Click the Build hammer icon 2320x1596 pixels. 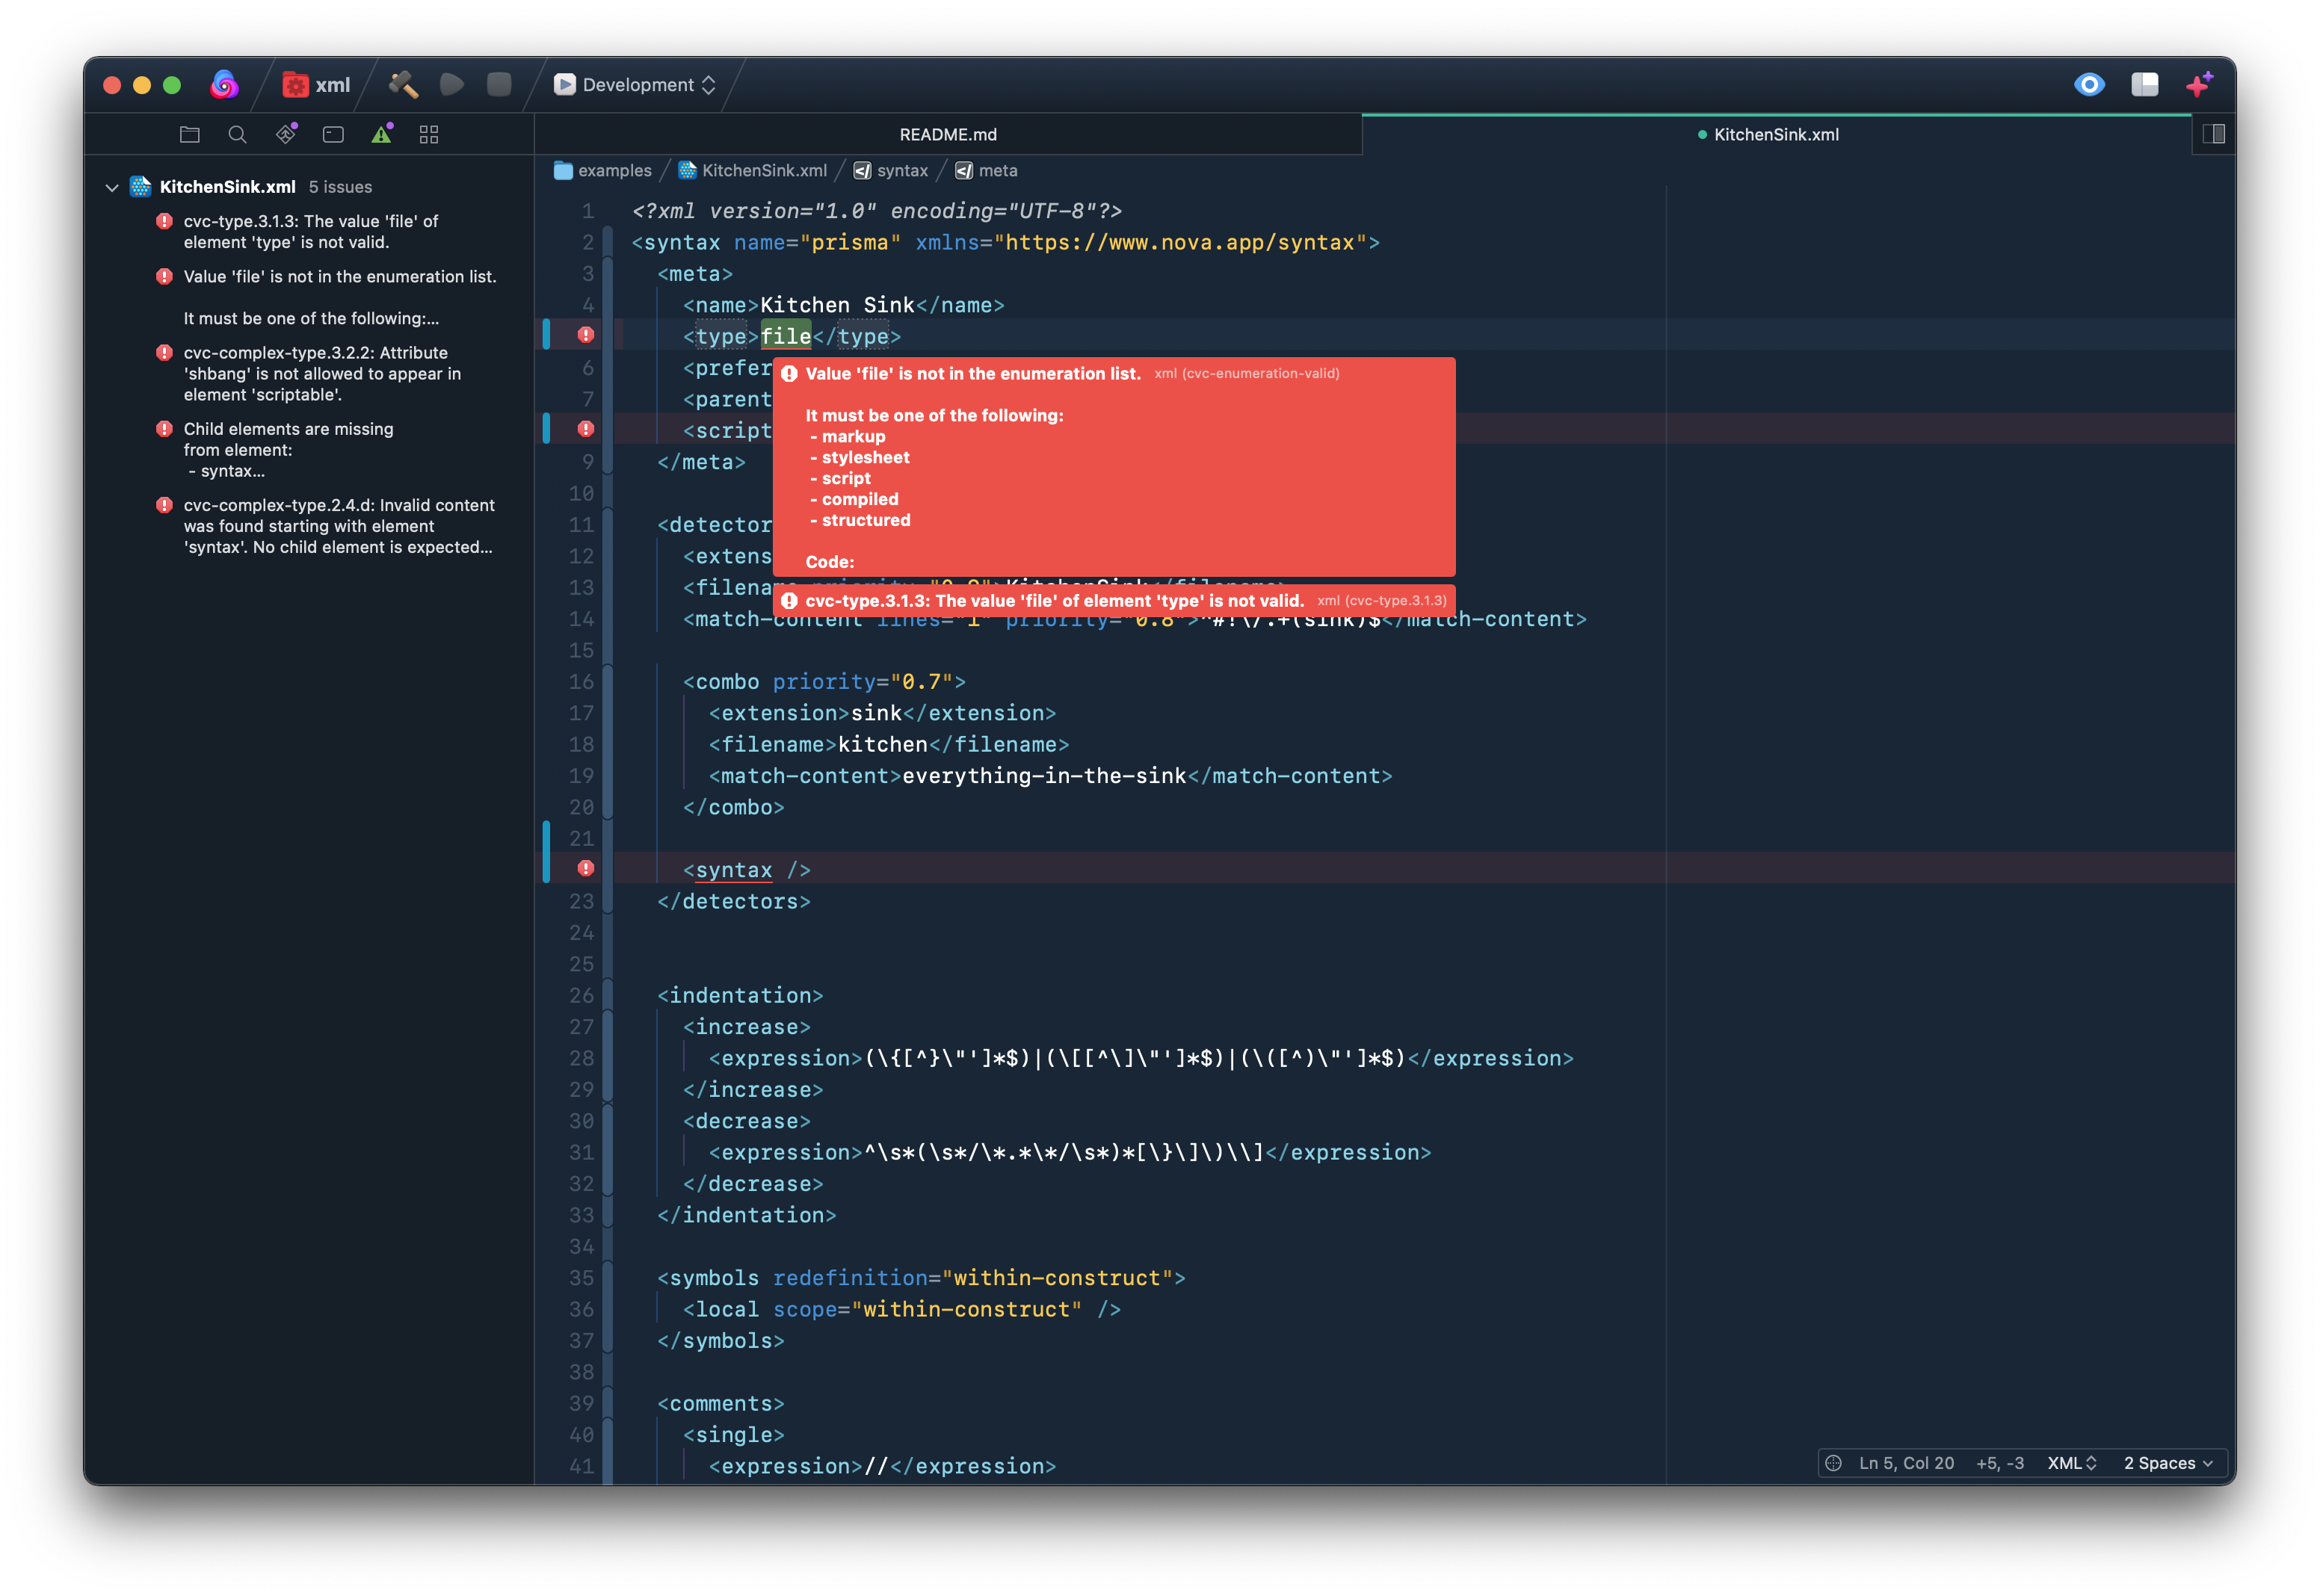pyautogui.click(x=404, y=85)
